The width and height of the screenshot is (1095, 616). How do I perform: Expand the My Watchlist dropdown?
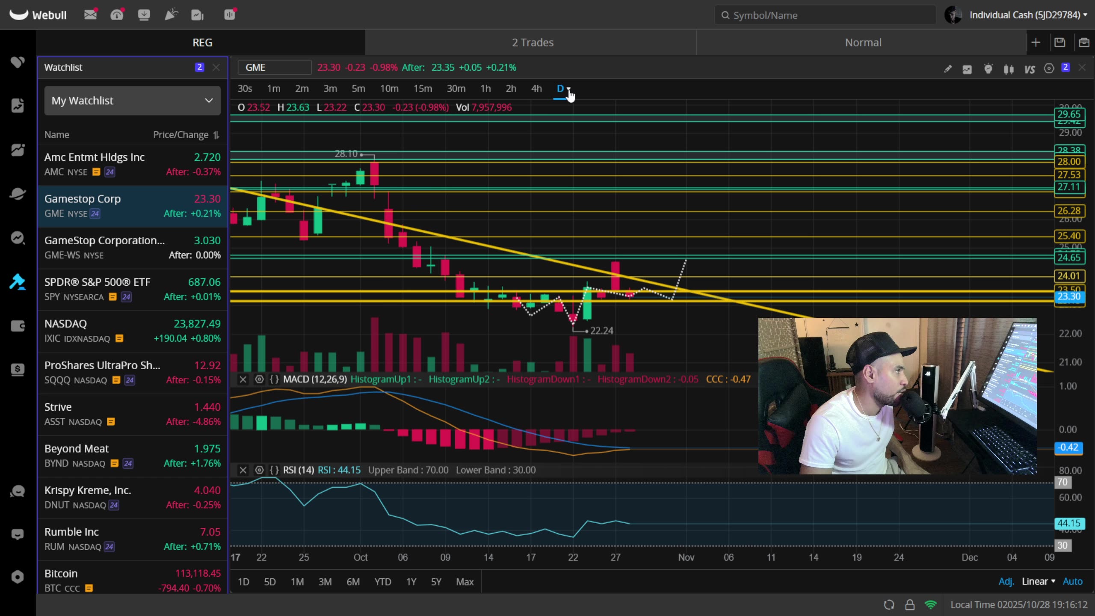click(x=133, y=101)
